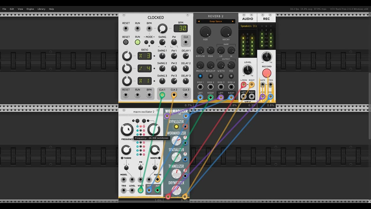Image resolution: width=371 pixels, height=209 pixels.
Task: Toggle the MOD 2 button on Reverb 2
Action: [210, 76]
